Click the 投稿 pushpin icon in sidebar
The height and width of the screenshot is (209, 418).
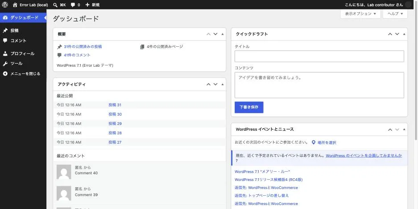click(x=5, y=31)
